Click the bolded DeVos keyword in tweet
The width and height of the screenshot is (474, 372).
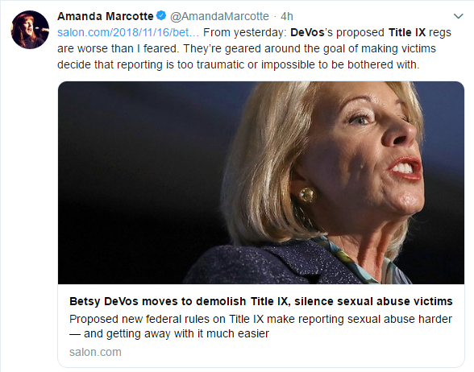pos(307,32)
